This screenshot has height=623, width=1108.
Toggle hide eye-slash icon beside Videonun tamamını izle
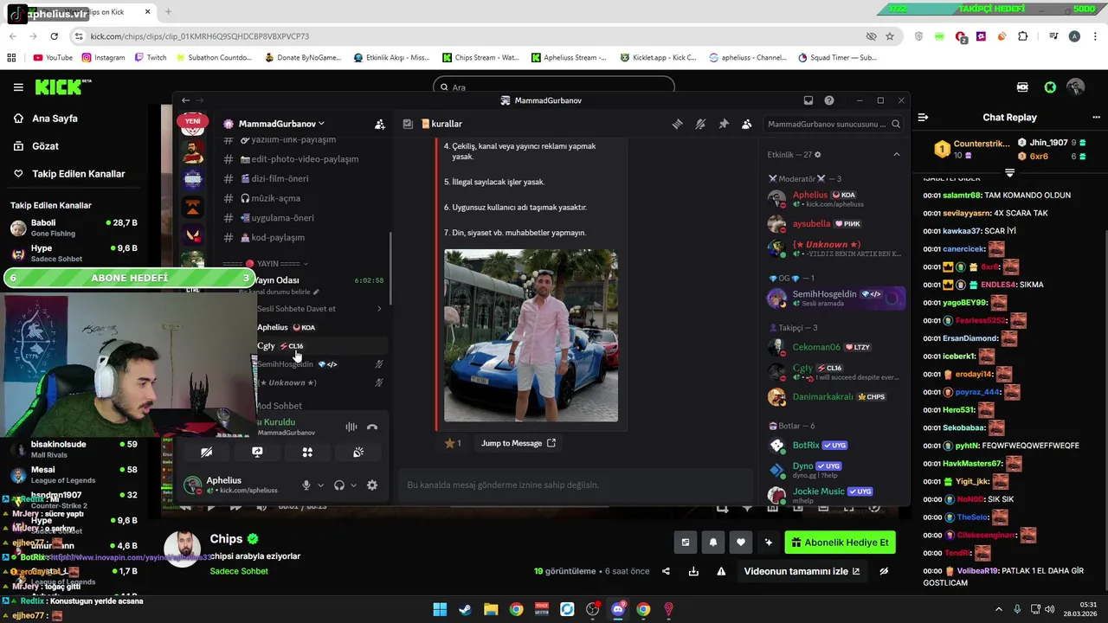(x=884, y=571)
